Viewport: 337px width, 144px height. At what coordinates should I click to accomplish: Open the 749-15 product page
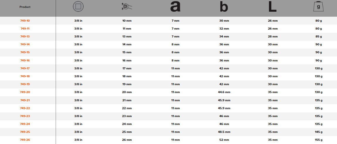point(25,52)
